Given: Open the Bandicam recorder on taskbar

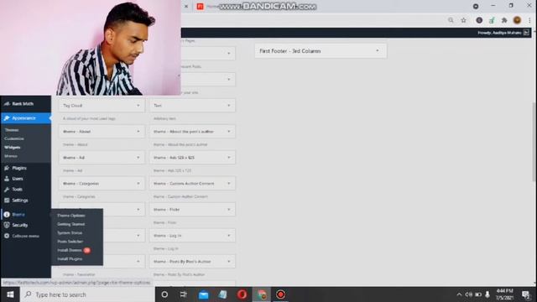Looking at the screenshot, I should 280,294.
